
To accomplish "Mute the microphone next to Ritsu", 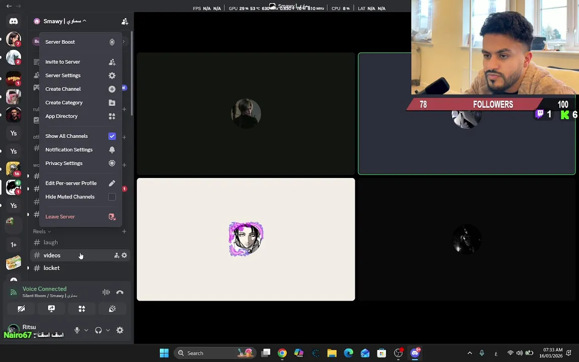I will 77,330.
